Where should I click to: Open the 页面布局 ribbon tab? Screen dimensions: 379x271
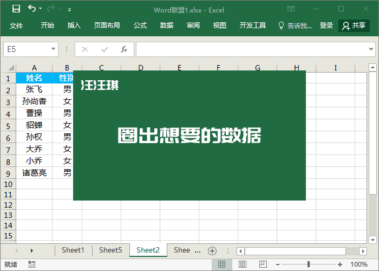(x=107, y=25)
